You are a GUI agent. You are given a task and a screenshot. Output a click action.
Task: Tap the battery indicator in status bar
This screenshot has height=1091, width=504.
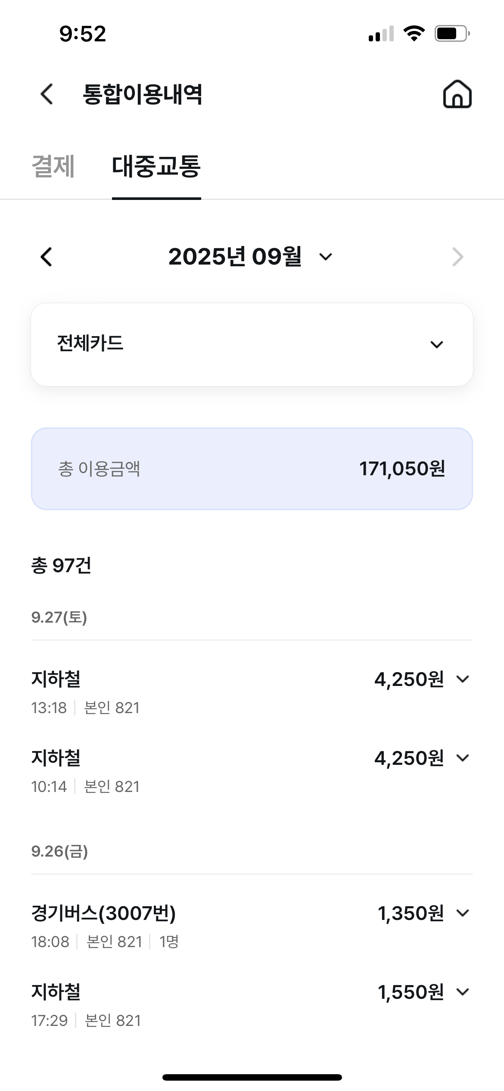(451, 34)
